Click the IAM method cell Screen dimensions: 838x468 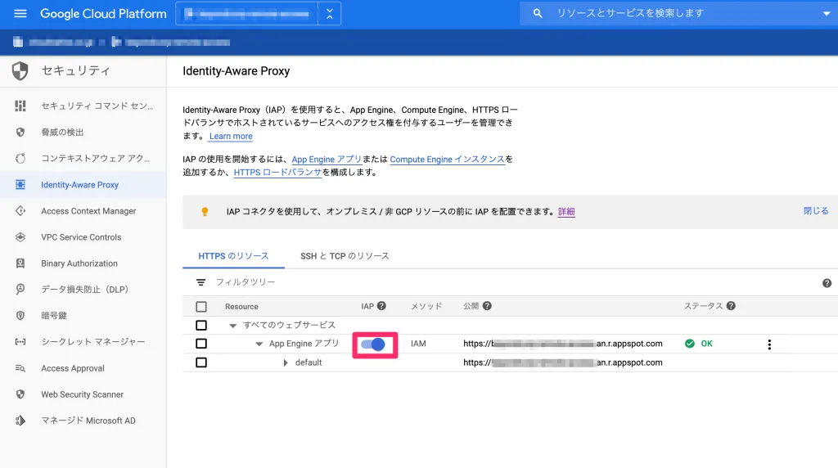point(418,344)
